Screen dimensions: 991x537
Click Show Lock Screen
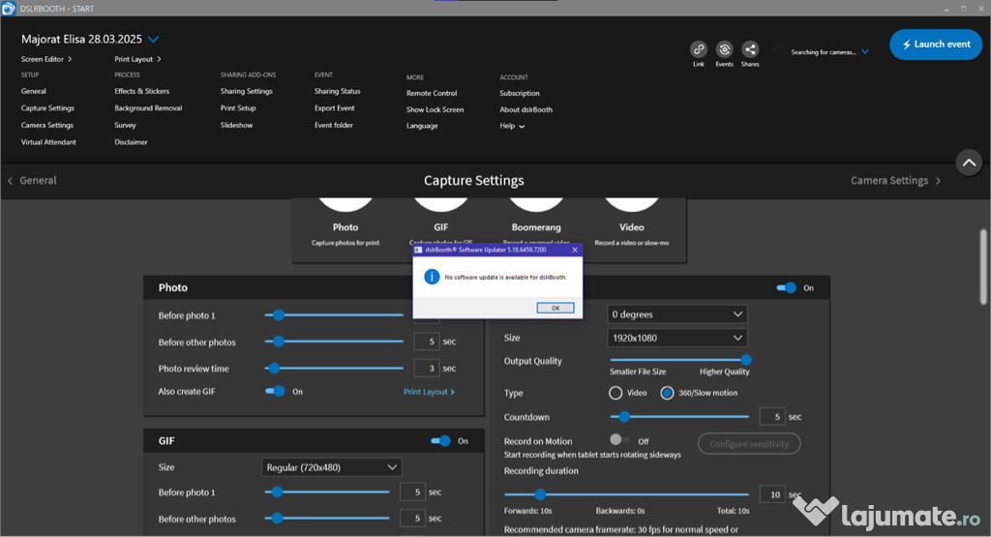(435, 109)
